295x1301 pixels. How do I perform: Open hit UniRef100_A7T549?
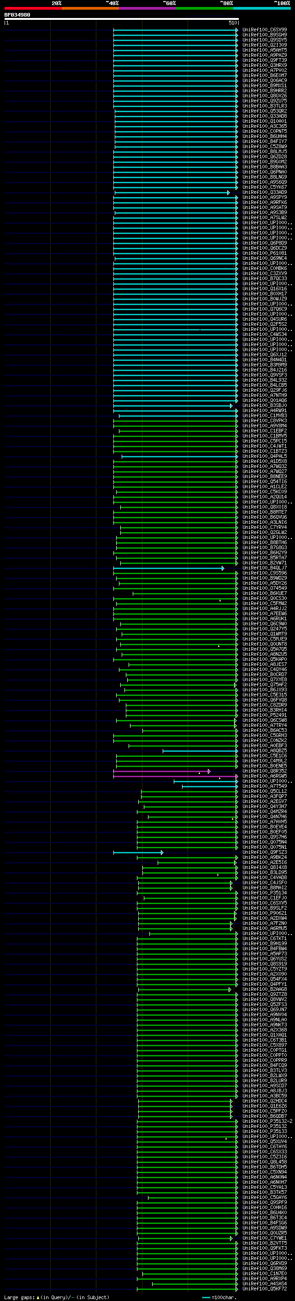[264, 786]
